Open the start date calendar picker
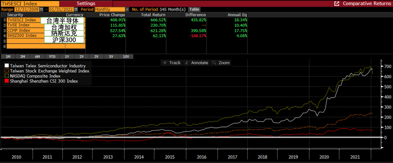 [41, 9]
